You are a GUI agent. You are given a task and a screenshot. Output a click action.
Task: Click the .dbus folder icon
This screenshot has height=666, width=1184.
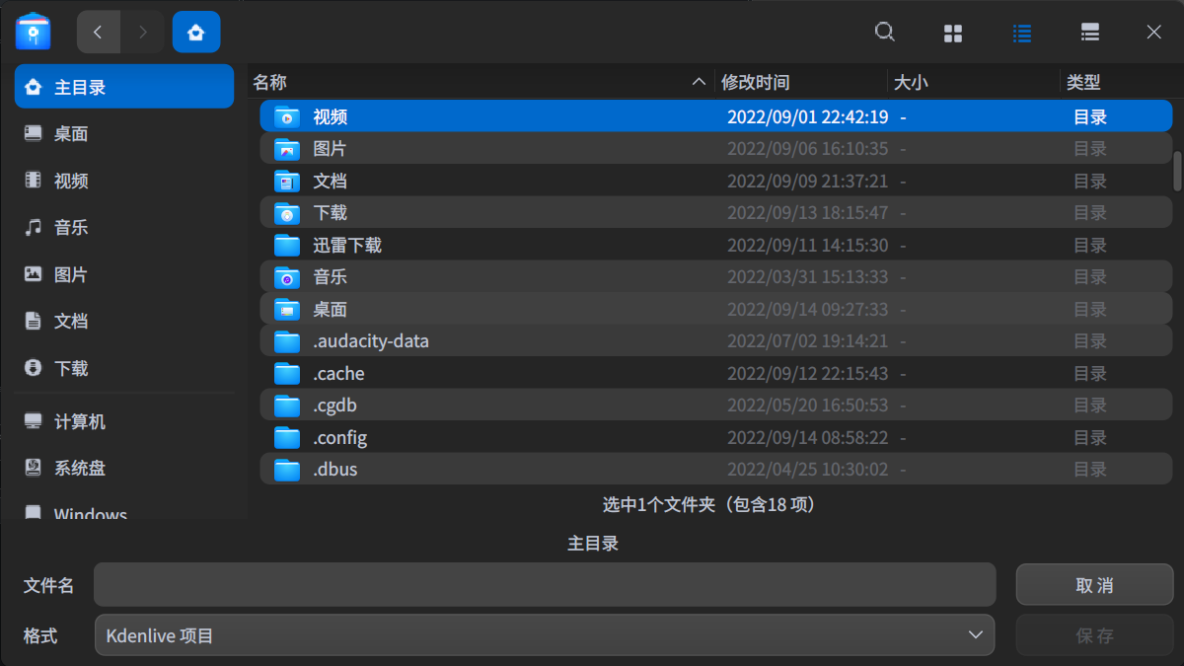point(287,470)
